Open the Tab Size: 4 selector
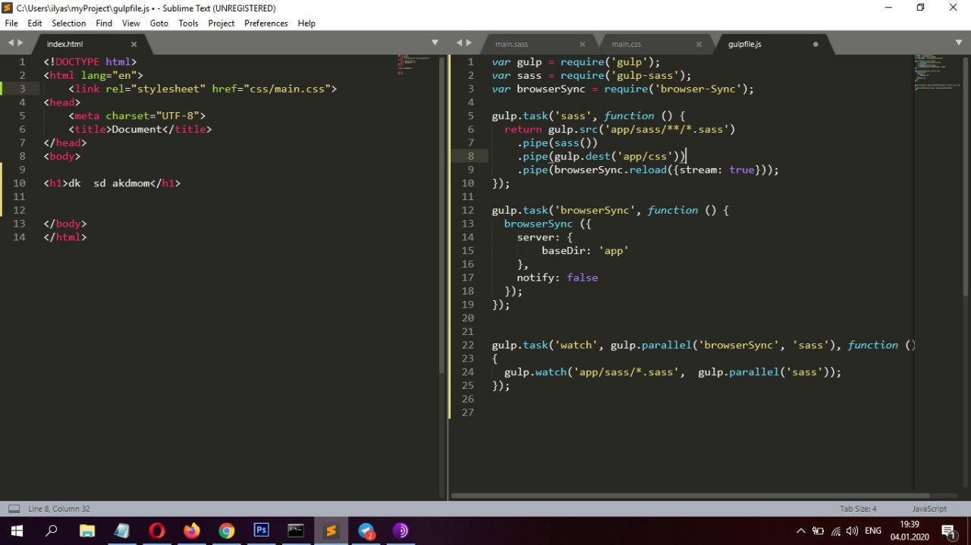 [x=858, y=509]
